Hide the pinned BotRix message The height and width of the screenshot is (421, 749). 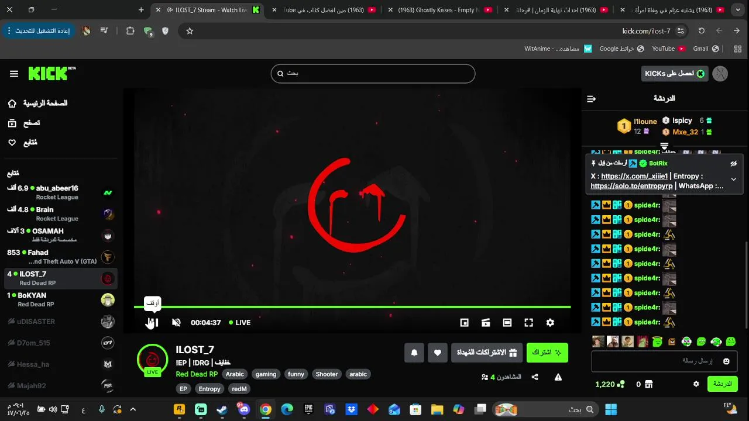point(733,164)
